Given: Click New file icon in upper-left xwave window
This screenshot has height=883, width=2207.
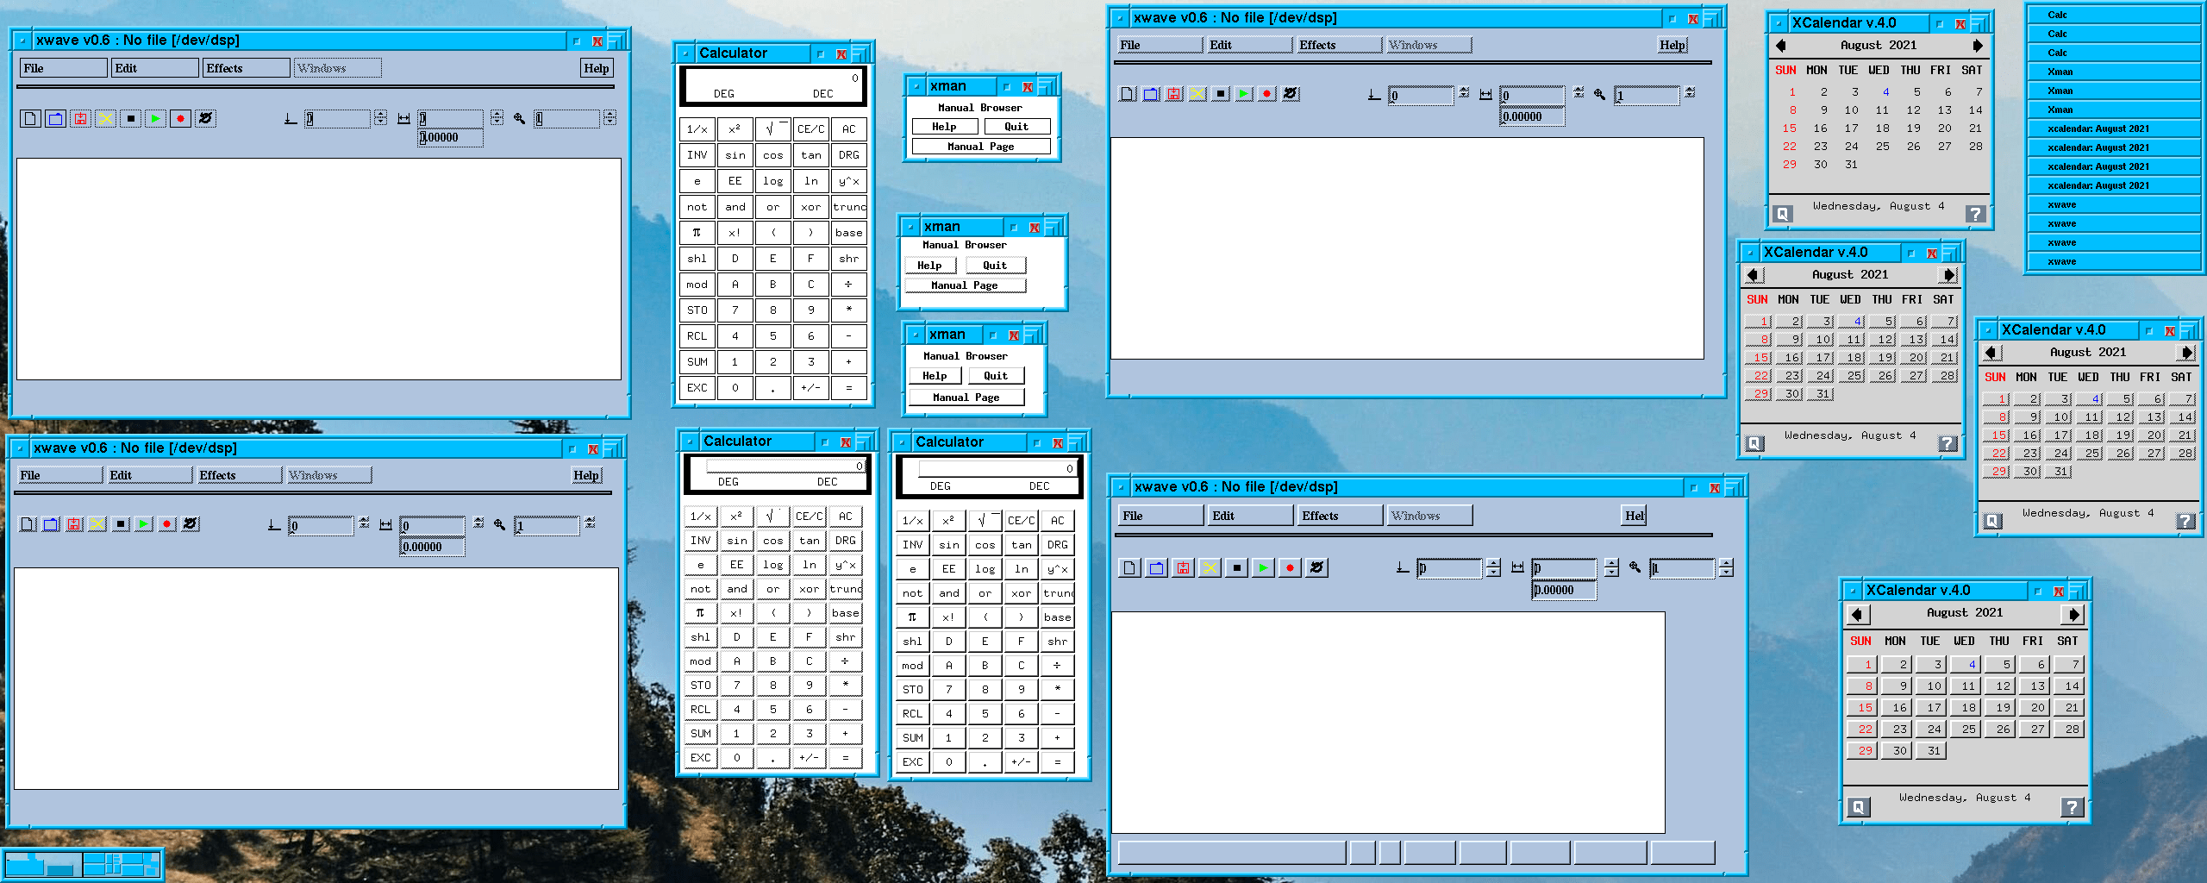Looking at the screenshot, I should [30, 119].
